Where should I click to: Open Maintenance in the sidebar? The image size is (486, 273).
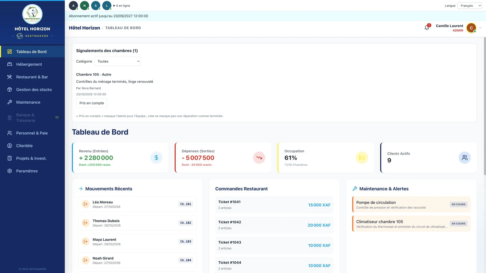tap(32, 102)
